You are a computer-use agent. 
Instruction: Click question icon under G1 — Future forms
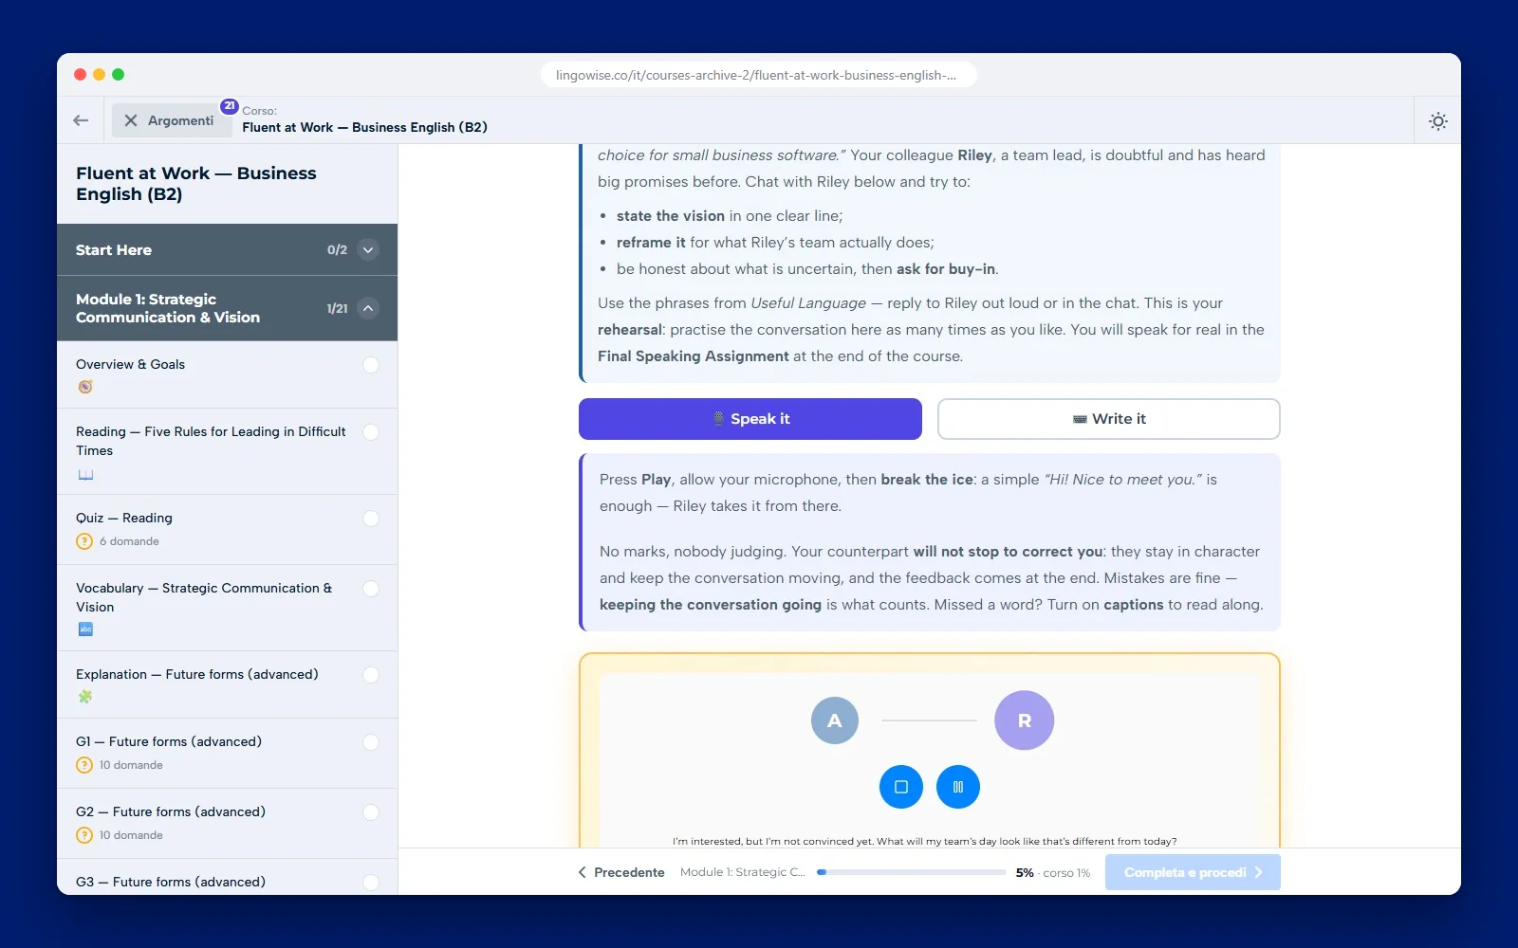tap(84, 765)
